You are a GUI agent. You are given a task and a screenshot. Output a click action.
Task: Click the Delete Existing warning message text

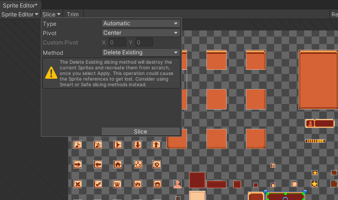117,73
